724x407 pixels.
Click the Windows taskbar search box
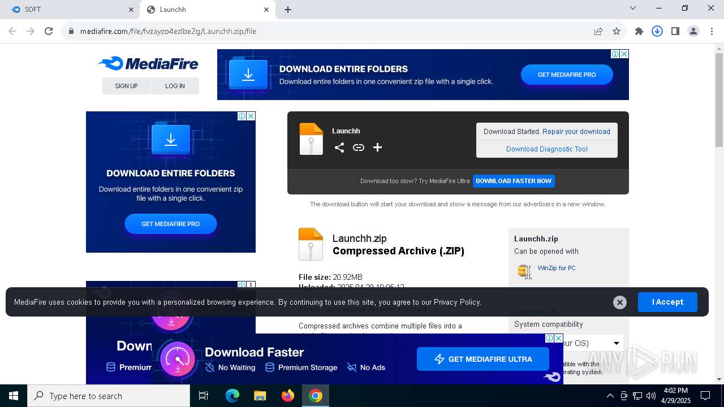click(x=109, y=396)
